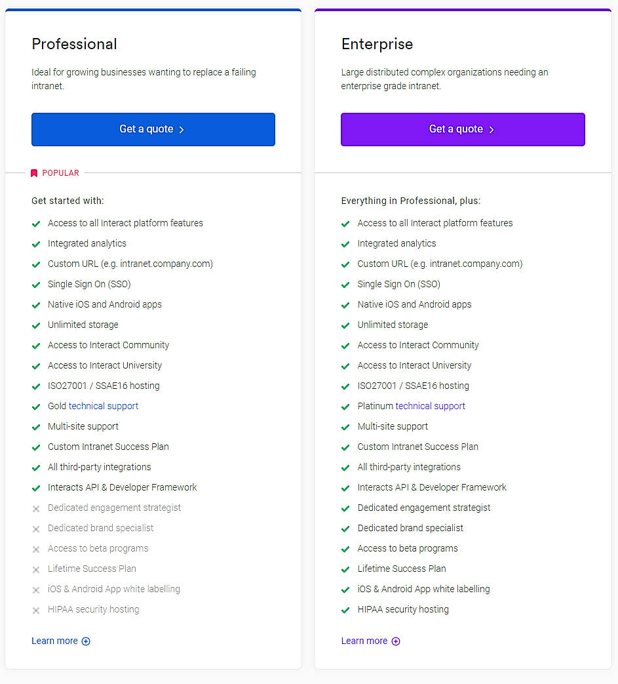Click the chevron arrow inside Professional's quote button
Viewport: 618px width, 684px height.
(182, 129)
